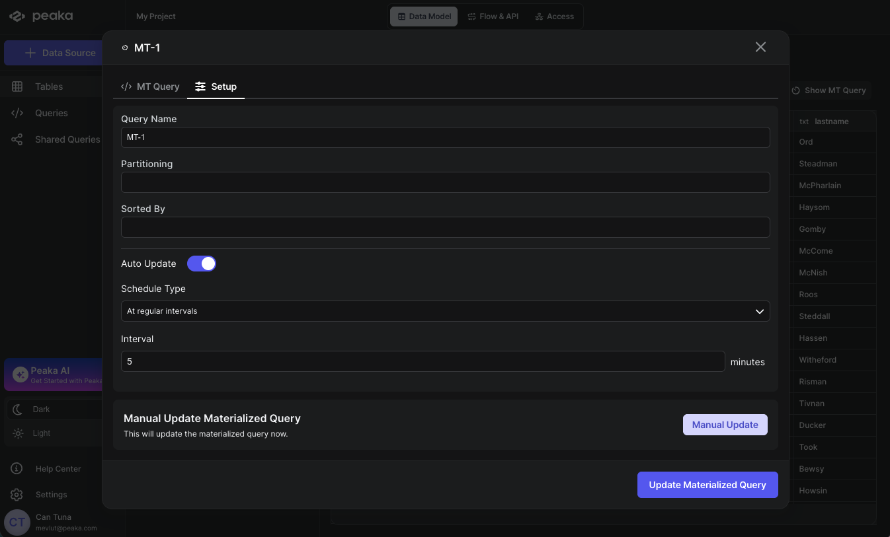Viewport: 890px width, 537px height.
Task: Click the Peaka AI sparkle icon
Action: click(20, 375)
